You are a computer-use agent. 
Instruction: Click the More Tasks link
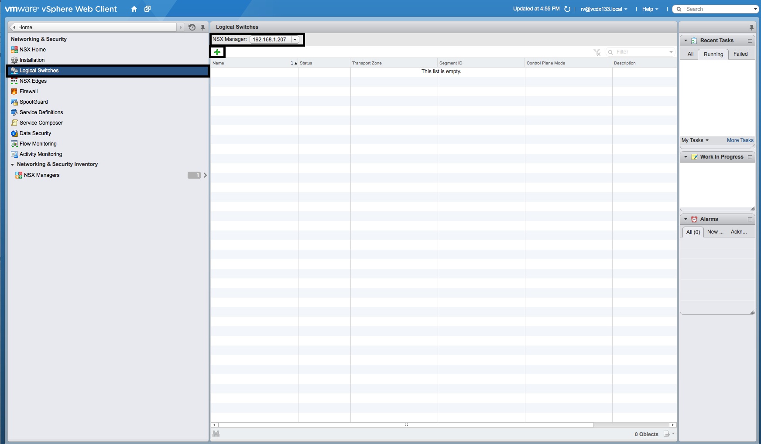click(x=740, y=140)
